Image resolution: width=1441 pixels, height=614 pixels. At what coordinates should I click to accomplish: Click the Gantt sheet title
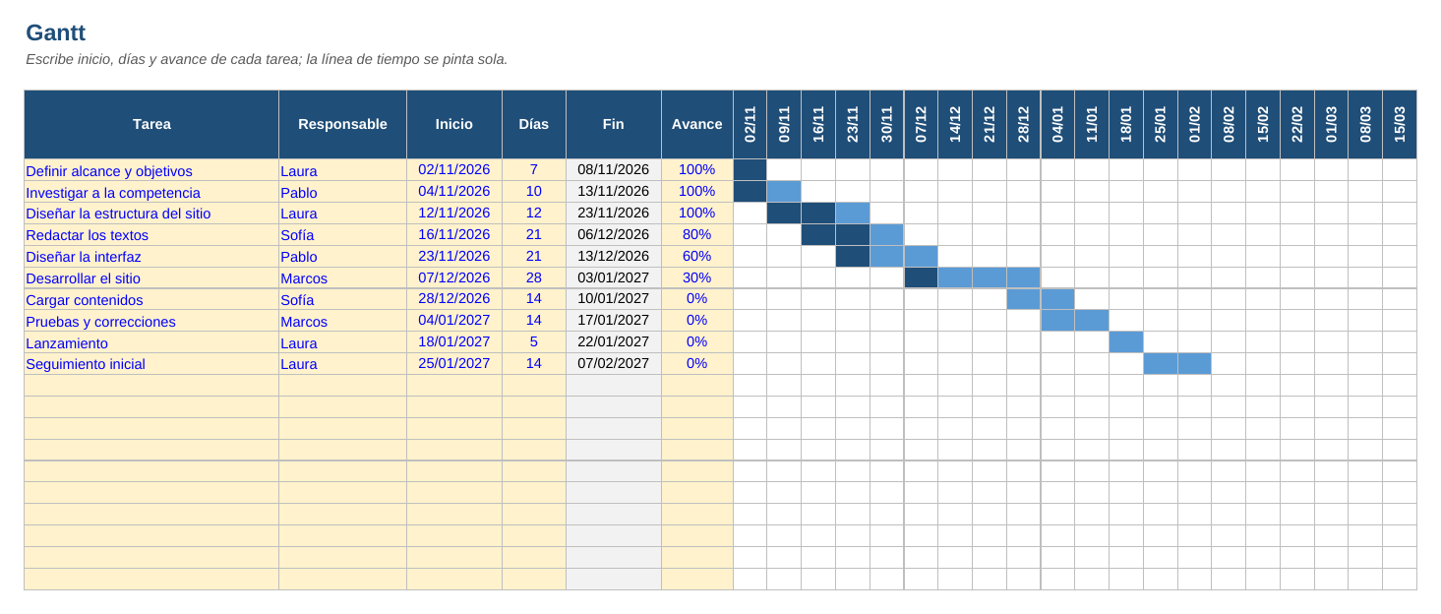[x=56, y=32]
